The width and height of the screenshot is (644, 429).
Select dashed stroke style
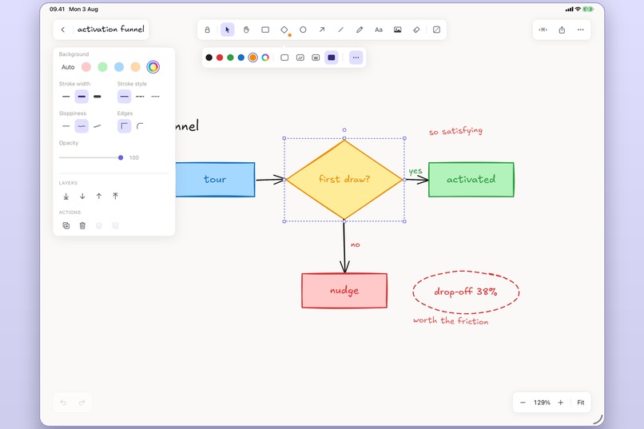point(140,97)
